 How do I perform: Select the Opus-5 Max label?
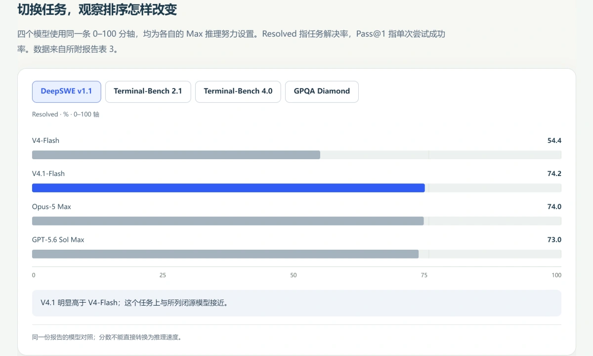click(51, 207)
